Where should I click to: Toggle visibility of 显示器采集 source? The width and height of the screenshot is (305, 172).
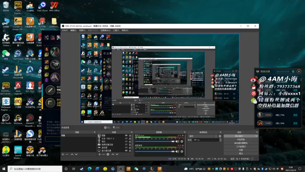(126, 151)
